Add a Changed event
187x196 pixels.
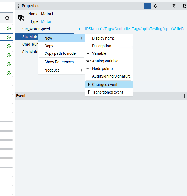point(109,85)
